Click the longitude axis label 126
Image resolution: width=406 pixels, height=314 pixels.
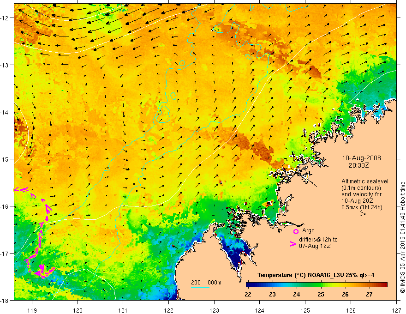[x=351, y=310]
